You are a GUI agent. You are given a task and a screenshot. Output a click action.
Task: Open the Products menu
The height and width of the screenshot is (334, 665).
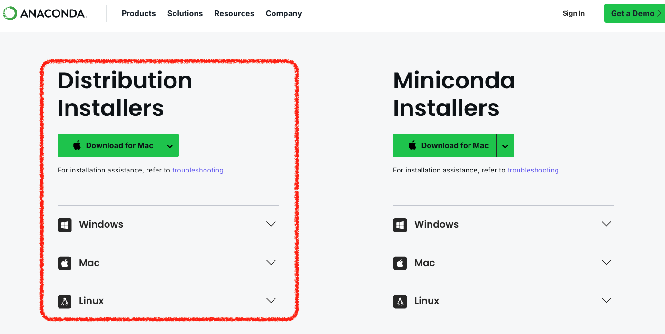pyautogui.click(x=138, y=13)
